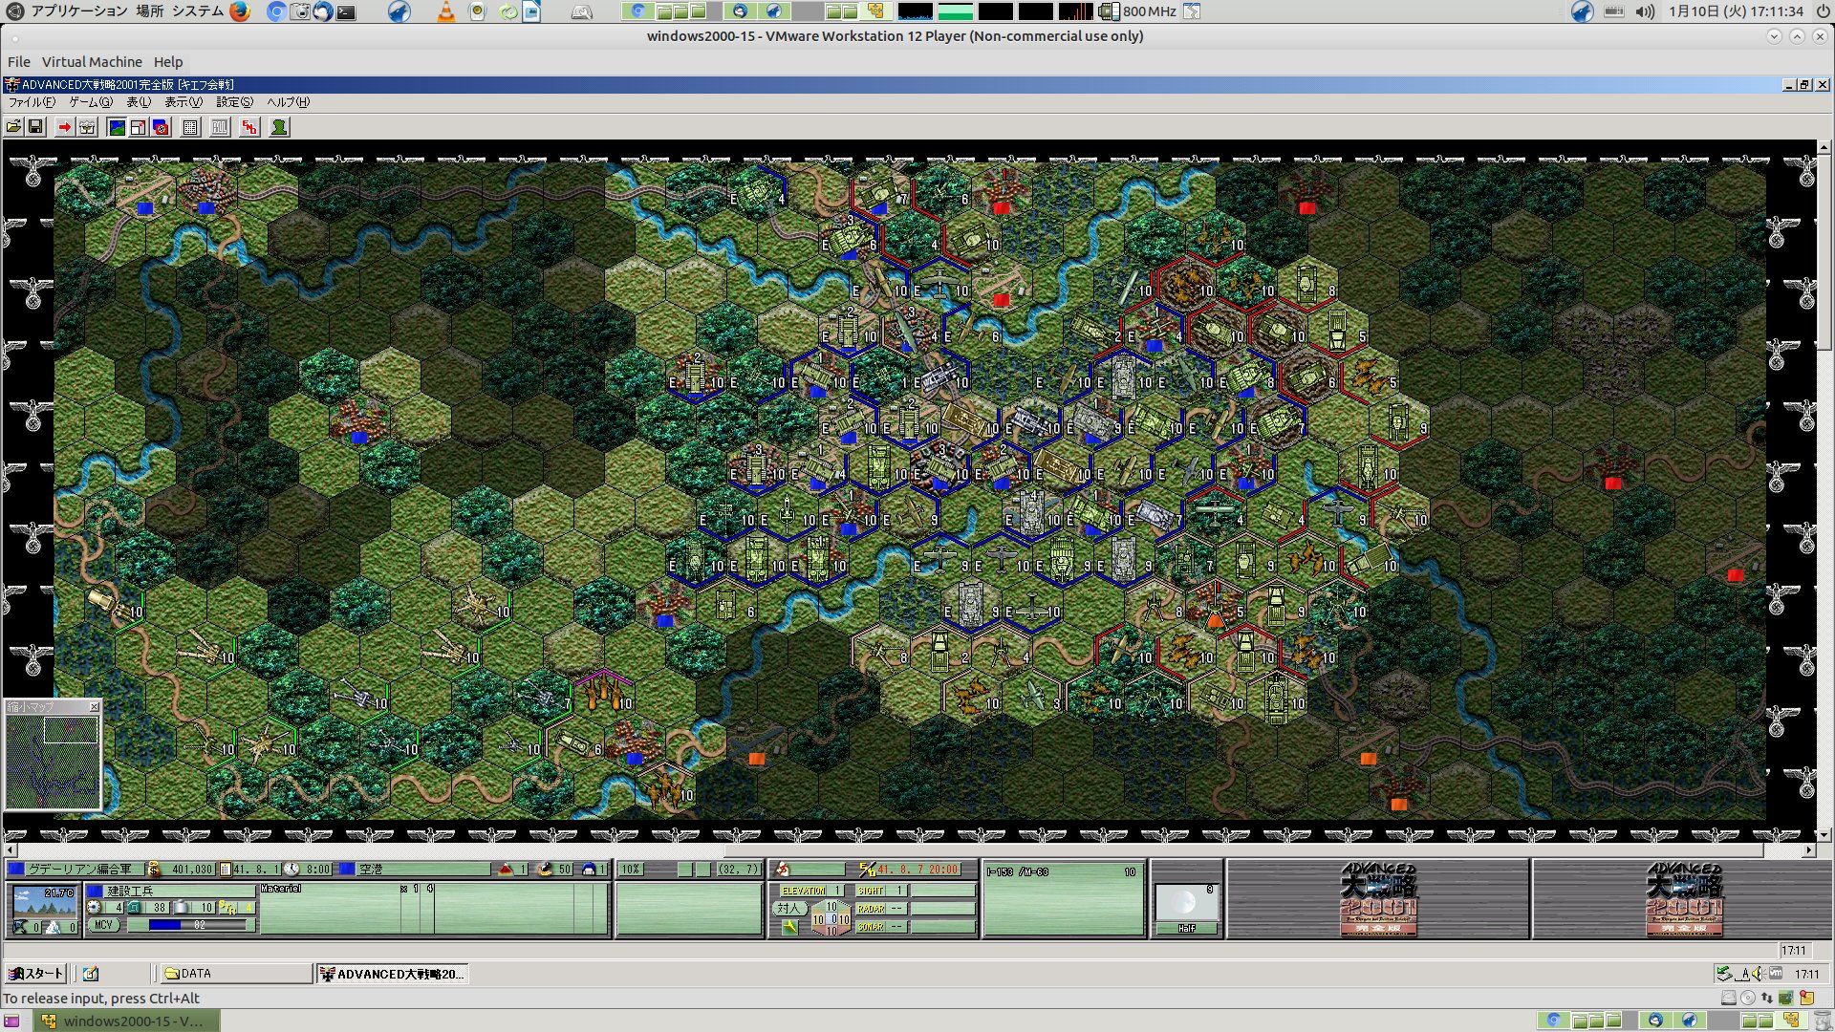The height and width of the screenshot is (1032, 1835).
Task: Click the ELEVATION label in stats panel
Action: 803,891
